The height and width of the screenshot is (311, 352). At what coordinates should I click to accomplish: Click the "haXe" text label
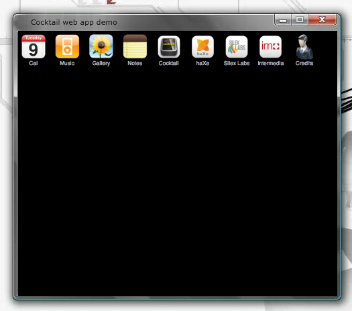[202, 63]
